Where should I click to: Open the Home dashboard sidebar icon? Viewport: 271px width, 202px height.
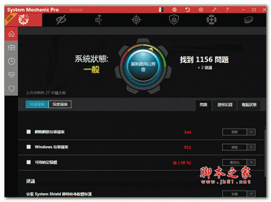(x=11, y=34)
